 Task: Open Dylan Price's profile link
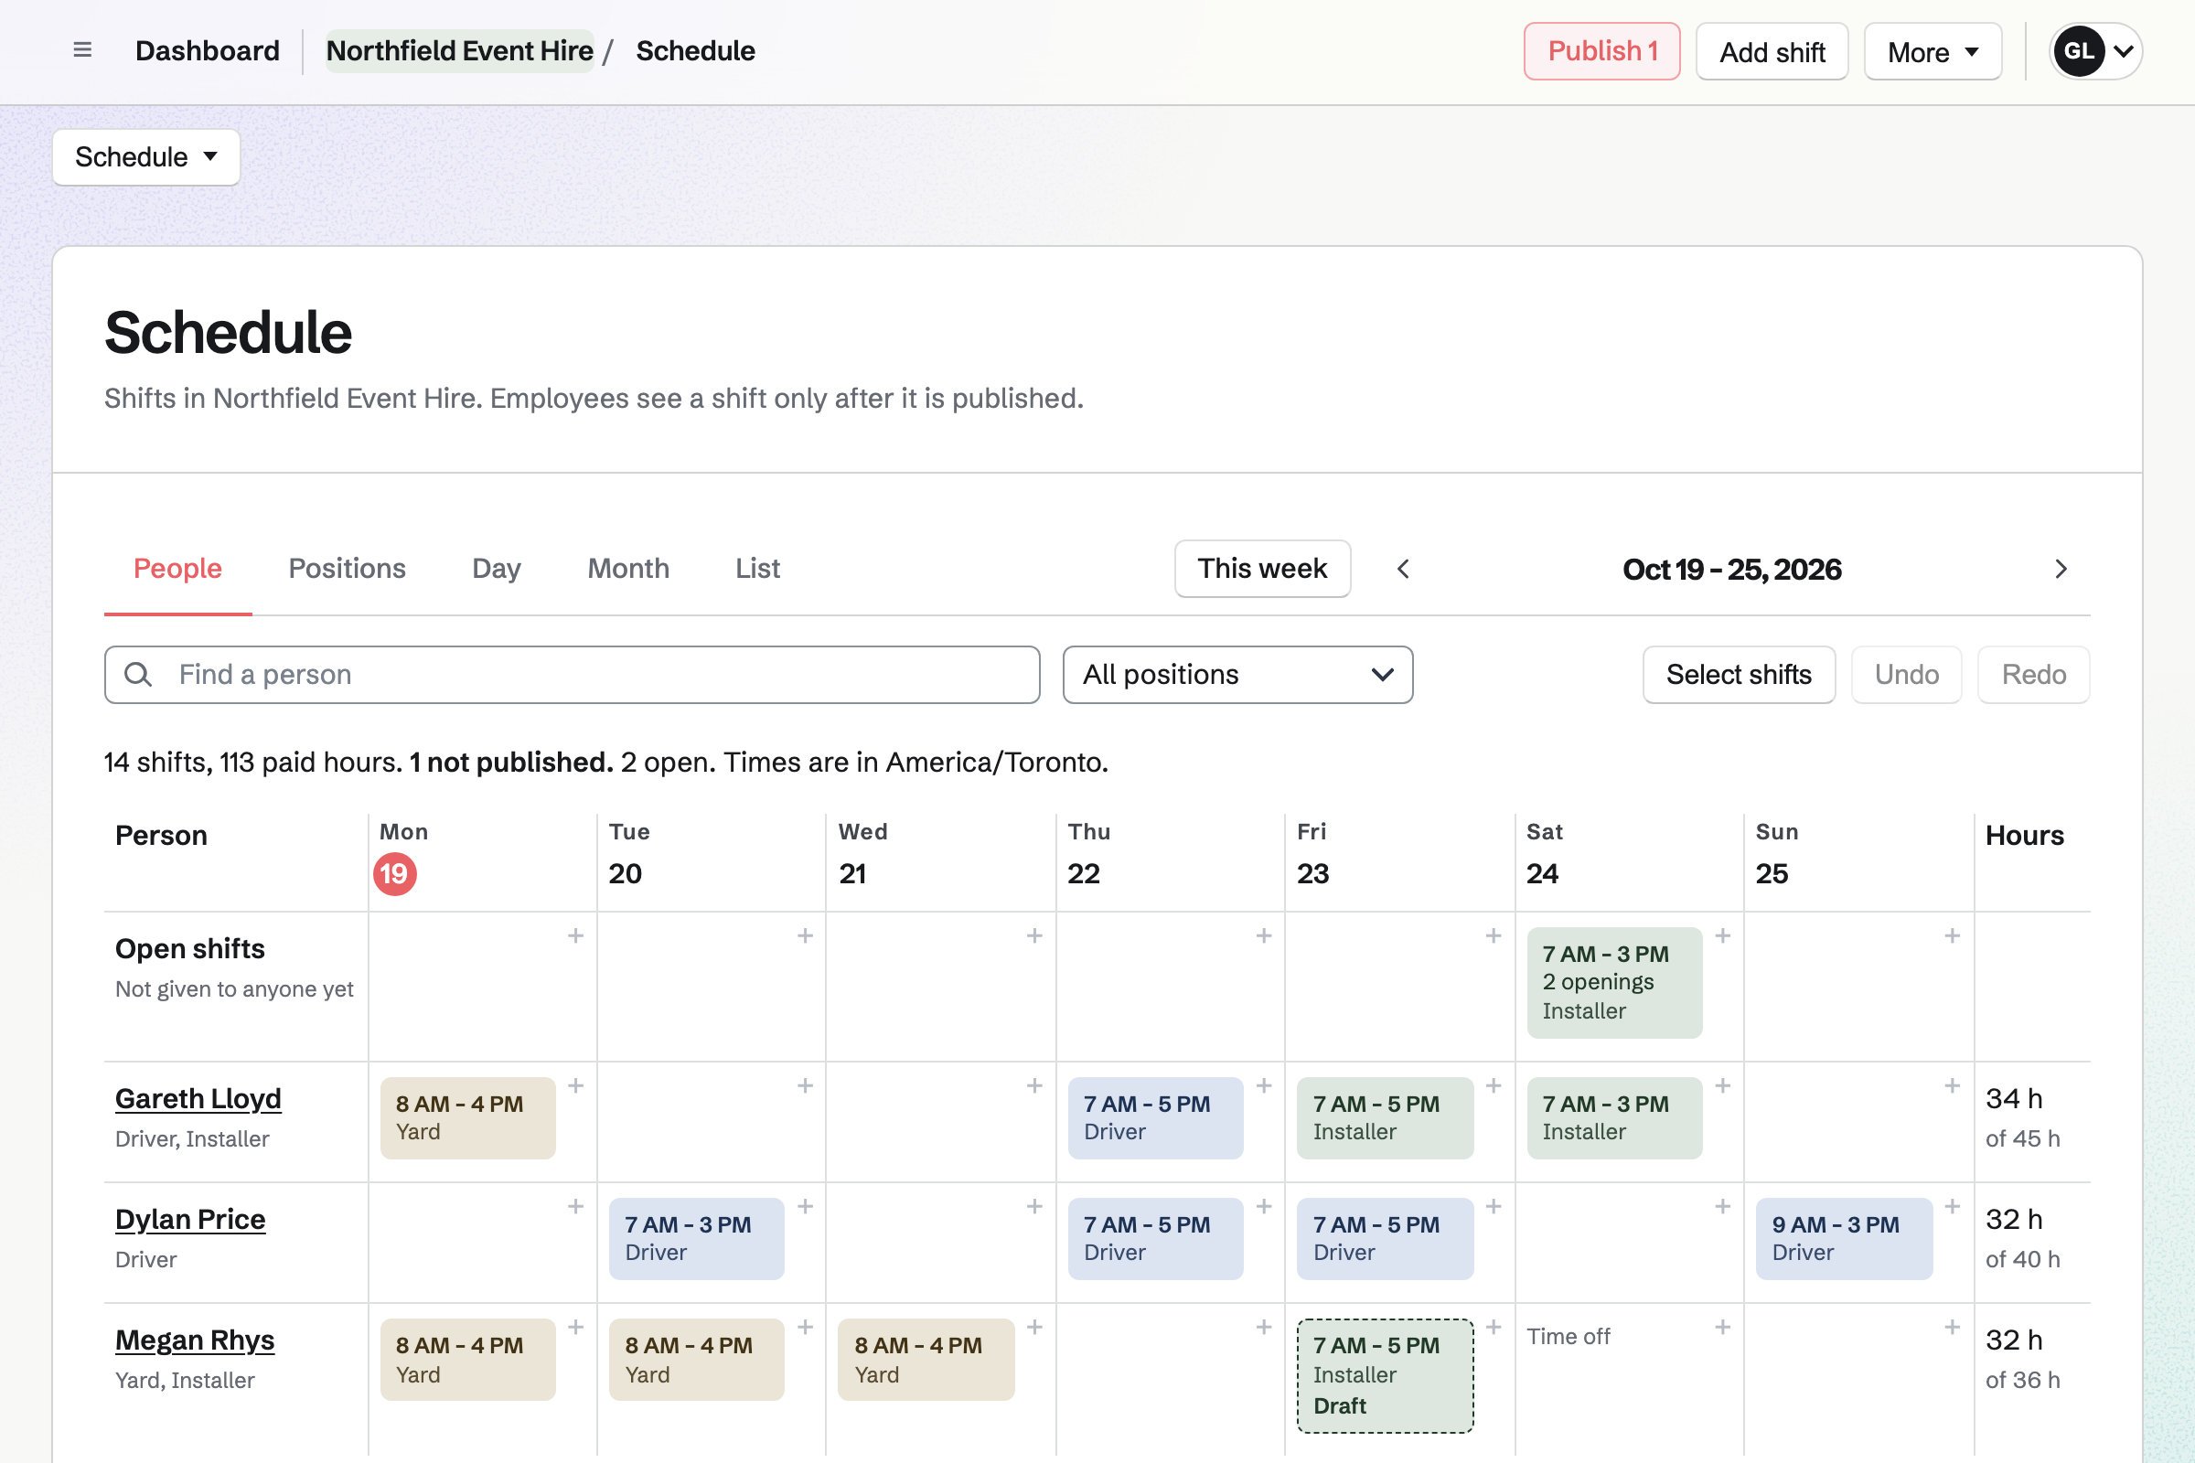[190, 1220]
